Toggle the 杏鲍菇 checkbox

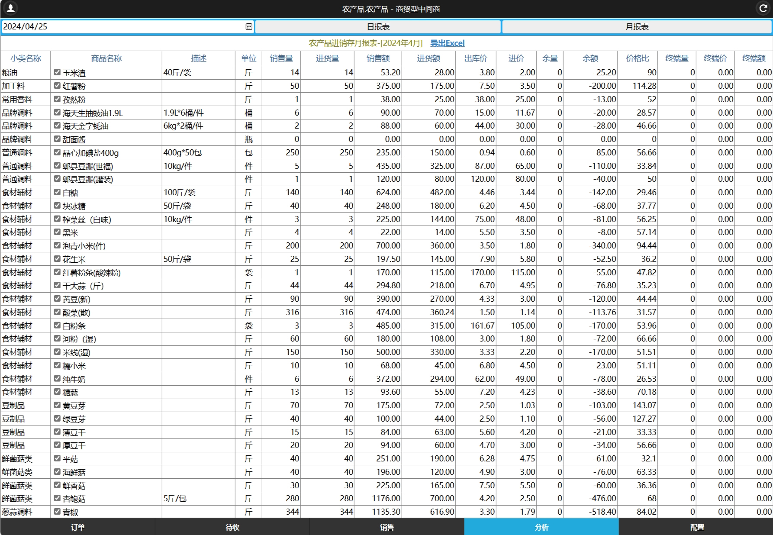click(57, 498)
